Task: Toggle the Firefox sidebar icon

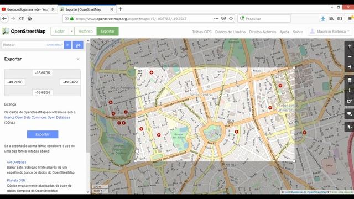Action: pos(340,19)
